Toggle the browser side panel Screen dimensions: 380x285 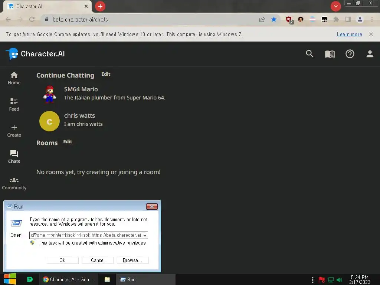[348, 19]
